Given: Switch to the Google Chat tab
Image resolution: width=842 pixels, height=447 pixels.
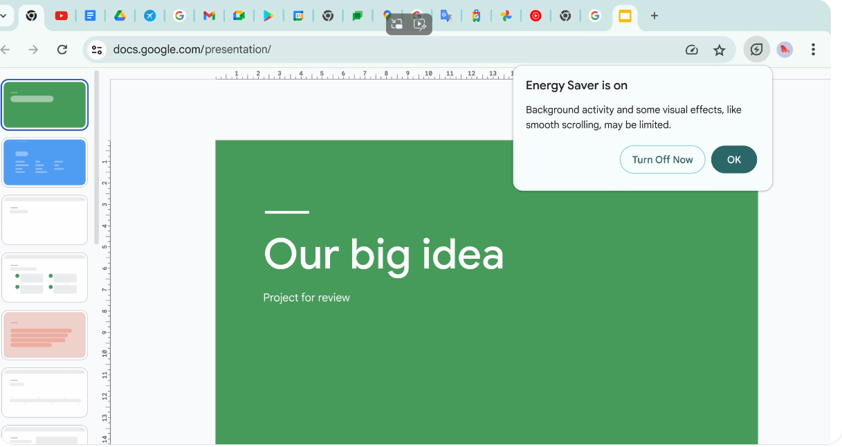Looking at the screenshot, I should pyautogui.click(x=358, y=16).
